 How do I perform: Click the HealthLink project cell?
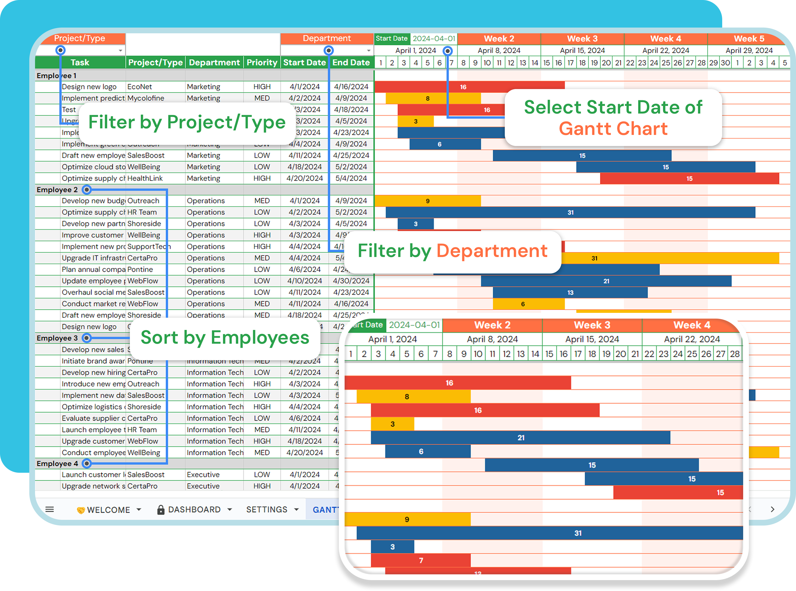coord(155,179)
